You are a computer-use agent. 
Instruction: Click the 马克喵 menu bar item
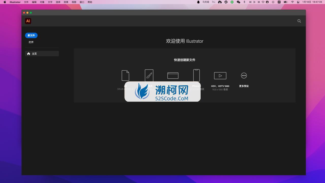point(206,2)
